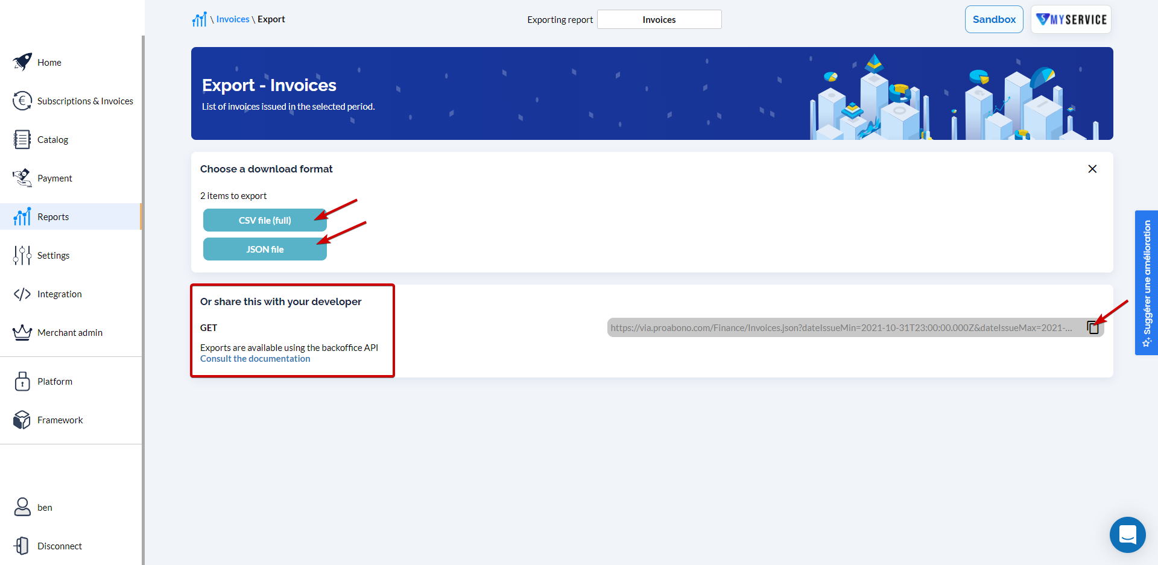The height and width of the screenshot is (565, 1158).
Task: Download the CSV file (full)
Action: tap(265, 220)
